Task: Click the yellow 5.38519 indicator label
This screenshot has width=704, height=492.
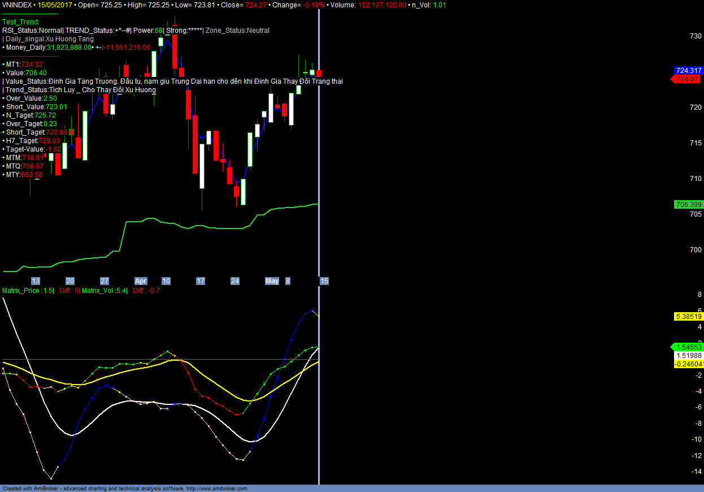Action: tap(688, 317)
